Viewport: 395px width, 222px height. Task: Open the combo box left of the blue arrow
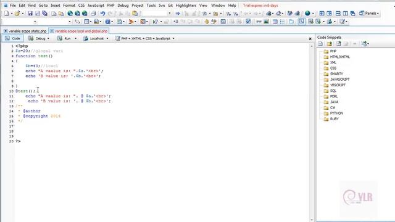click(156, 14)
